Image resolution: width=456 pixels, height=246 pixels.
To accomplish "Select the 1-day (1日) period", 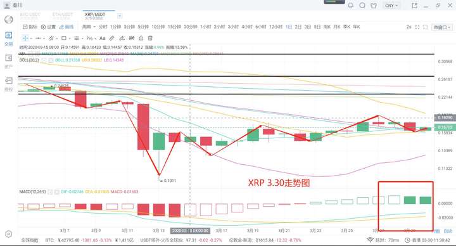I will pos(289,27).
